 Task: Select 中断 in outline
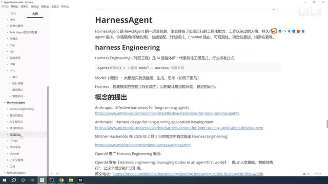coord(12,64)
